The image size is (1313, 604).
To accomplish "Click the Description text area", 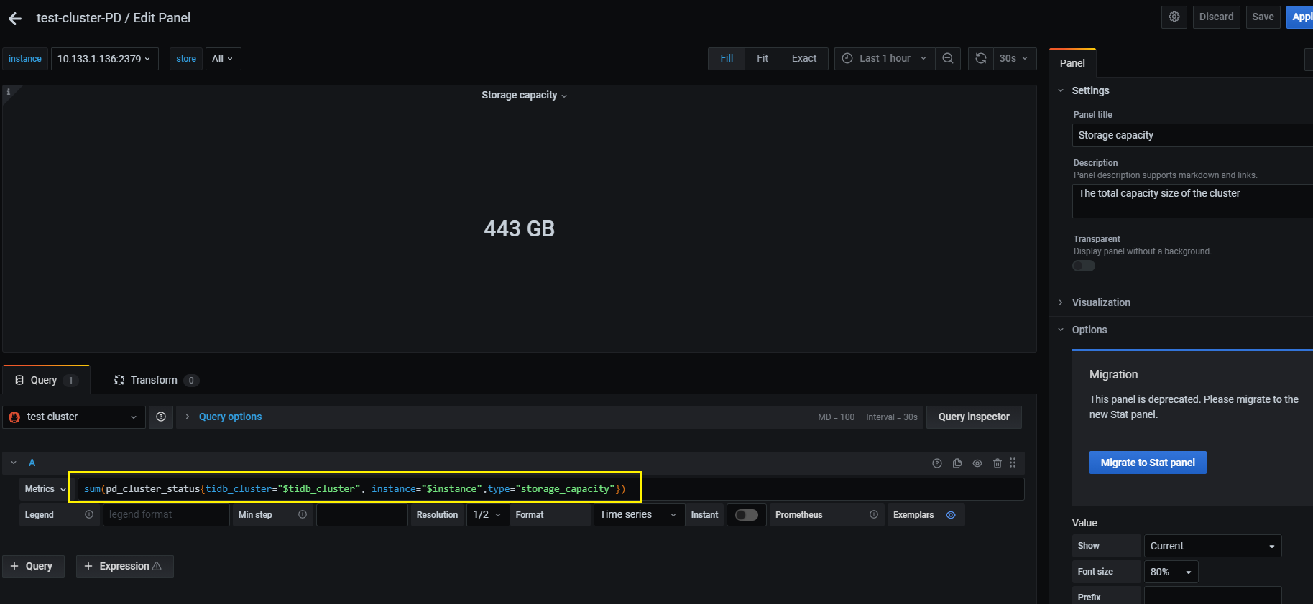I will pyautogui.click(x=1192, y=201).
